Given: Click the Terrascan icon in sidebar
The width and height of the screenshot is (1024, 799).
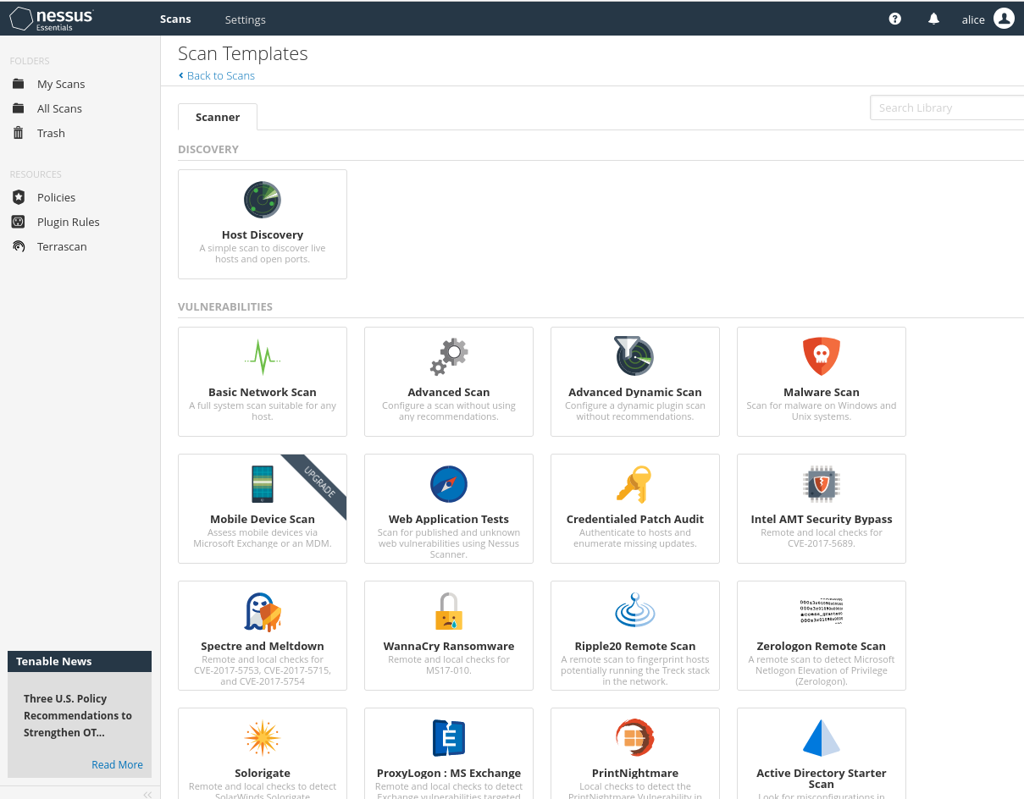Looking at the screenshot, I should 19,246.
